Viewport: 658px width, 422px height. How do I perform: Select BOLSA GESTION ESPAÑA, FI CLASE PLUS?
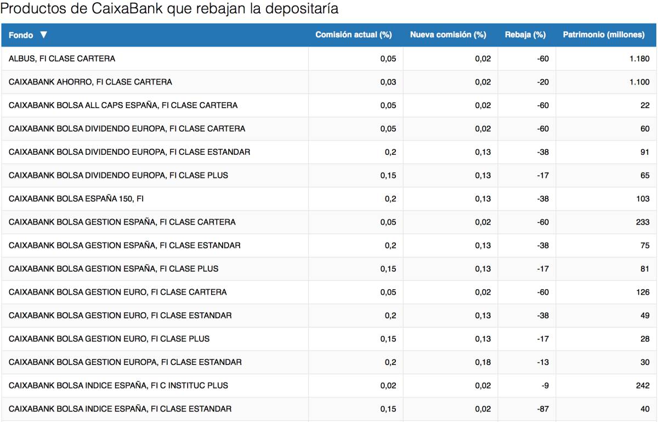329,269
